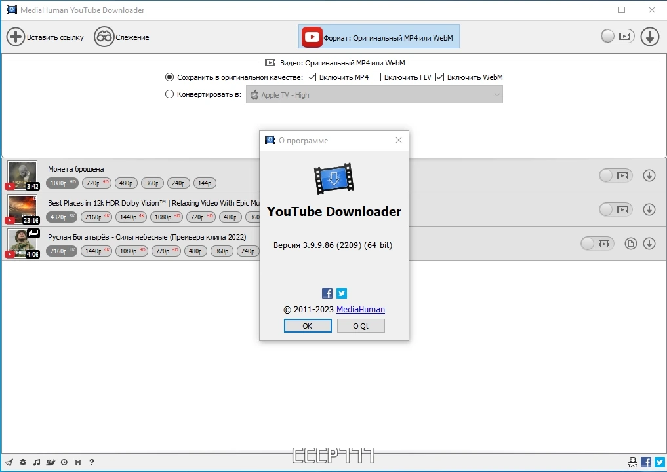The image size is (667, 472).
Task: Select Конвертировать в radio button
Action: pyautogui.click(x=169, y=94)
